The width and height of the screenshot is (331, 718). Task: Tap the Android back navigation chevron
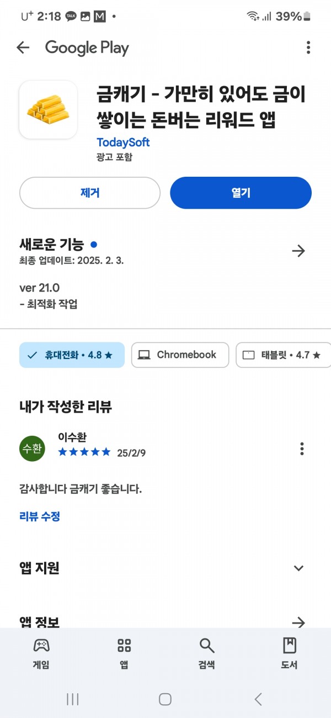pyautogui.click(x=258, y=699)
